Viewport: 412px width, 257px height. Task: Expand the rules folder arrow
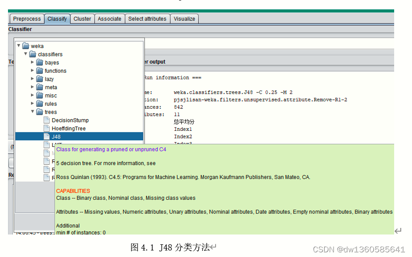click(x=32, y=103)
